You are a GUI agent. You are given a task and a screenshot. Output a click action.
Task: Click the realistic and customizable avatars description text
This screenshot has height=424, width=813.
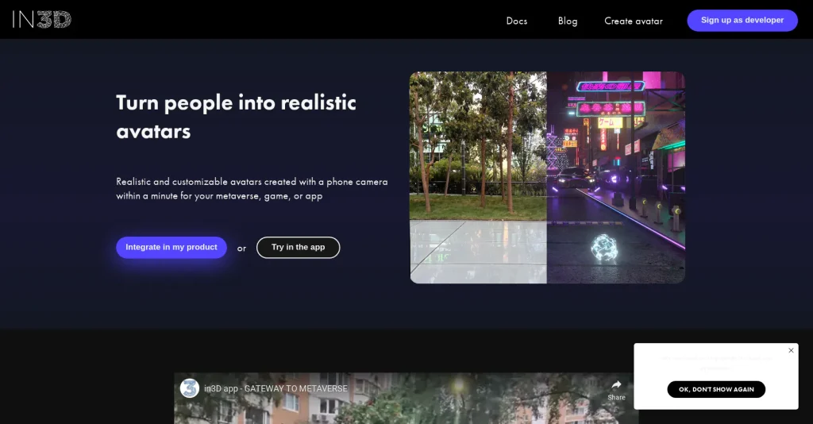[x=252, y=188]
